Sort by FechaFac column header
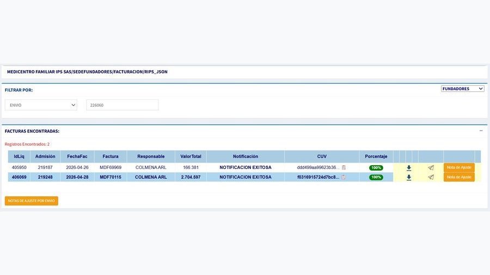Viewport: 490px width, 275px height. [x=77, y=157]
